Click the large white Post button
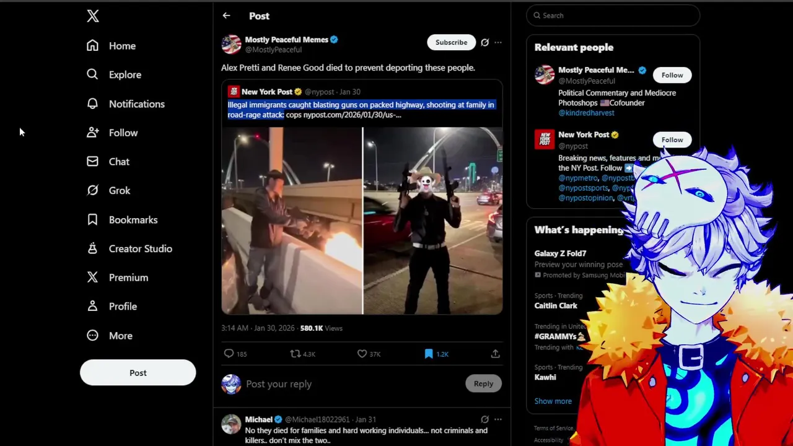This screenshot has width=793, height=446. click(138, 373)
